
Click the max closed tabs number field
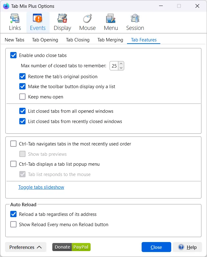(114, 66)
